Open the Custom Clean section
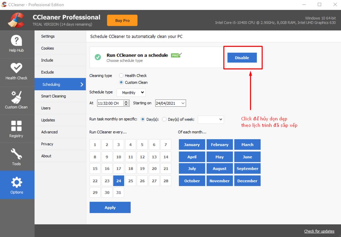Viewport: 341px width, 237px height. (17, 100)
